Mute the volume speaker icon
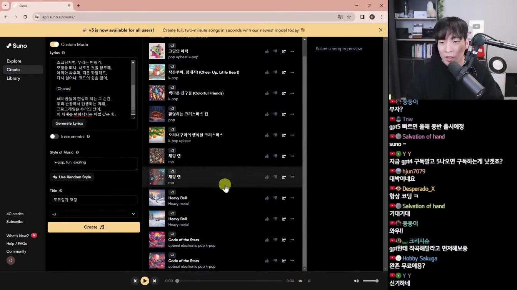Image resolution: width=517 pixels, height=290 pixels. (x=356, y=281)
